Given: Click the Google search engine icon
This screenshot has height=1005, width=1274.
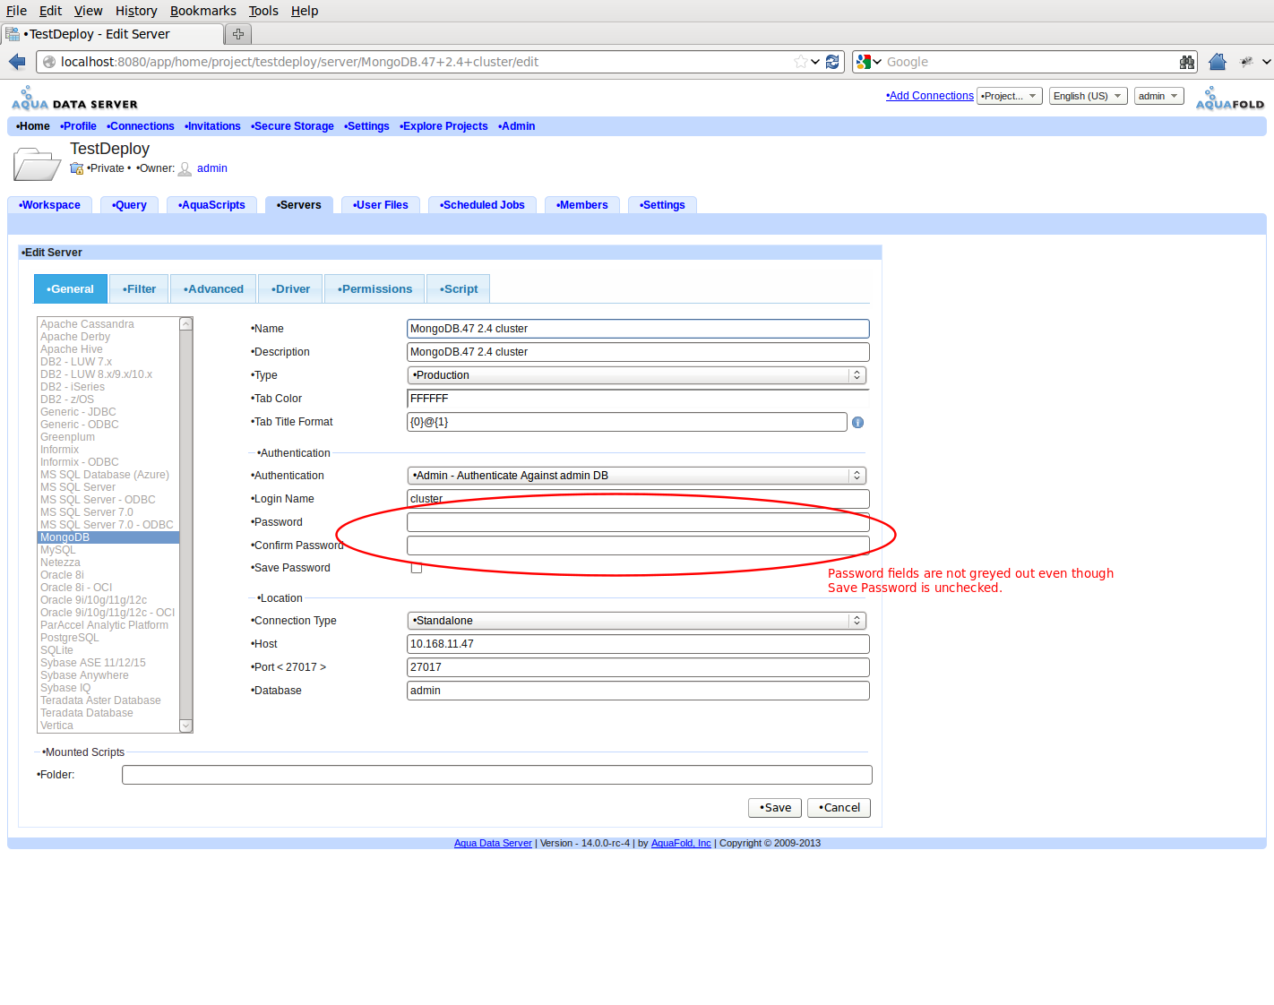Looking at the screenshot, I should 864,62.
